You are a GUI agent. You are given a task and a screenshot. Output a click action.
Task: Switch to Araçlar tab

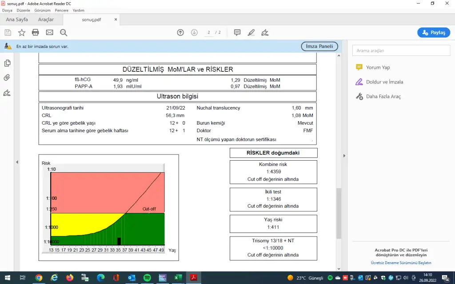point(46,20)
